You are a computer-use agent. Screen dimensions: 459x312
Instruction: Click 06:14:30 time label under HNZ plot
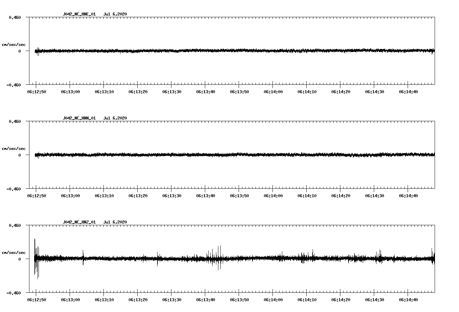[375, 300]
